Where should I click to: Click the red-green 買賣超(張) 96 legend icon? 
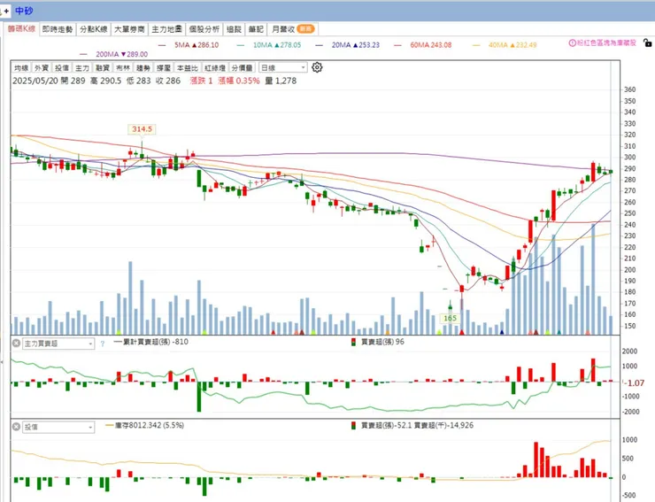pos(353,342)
